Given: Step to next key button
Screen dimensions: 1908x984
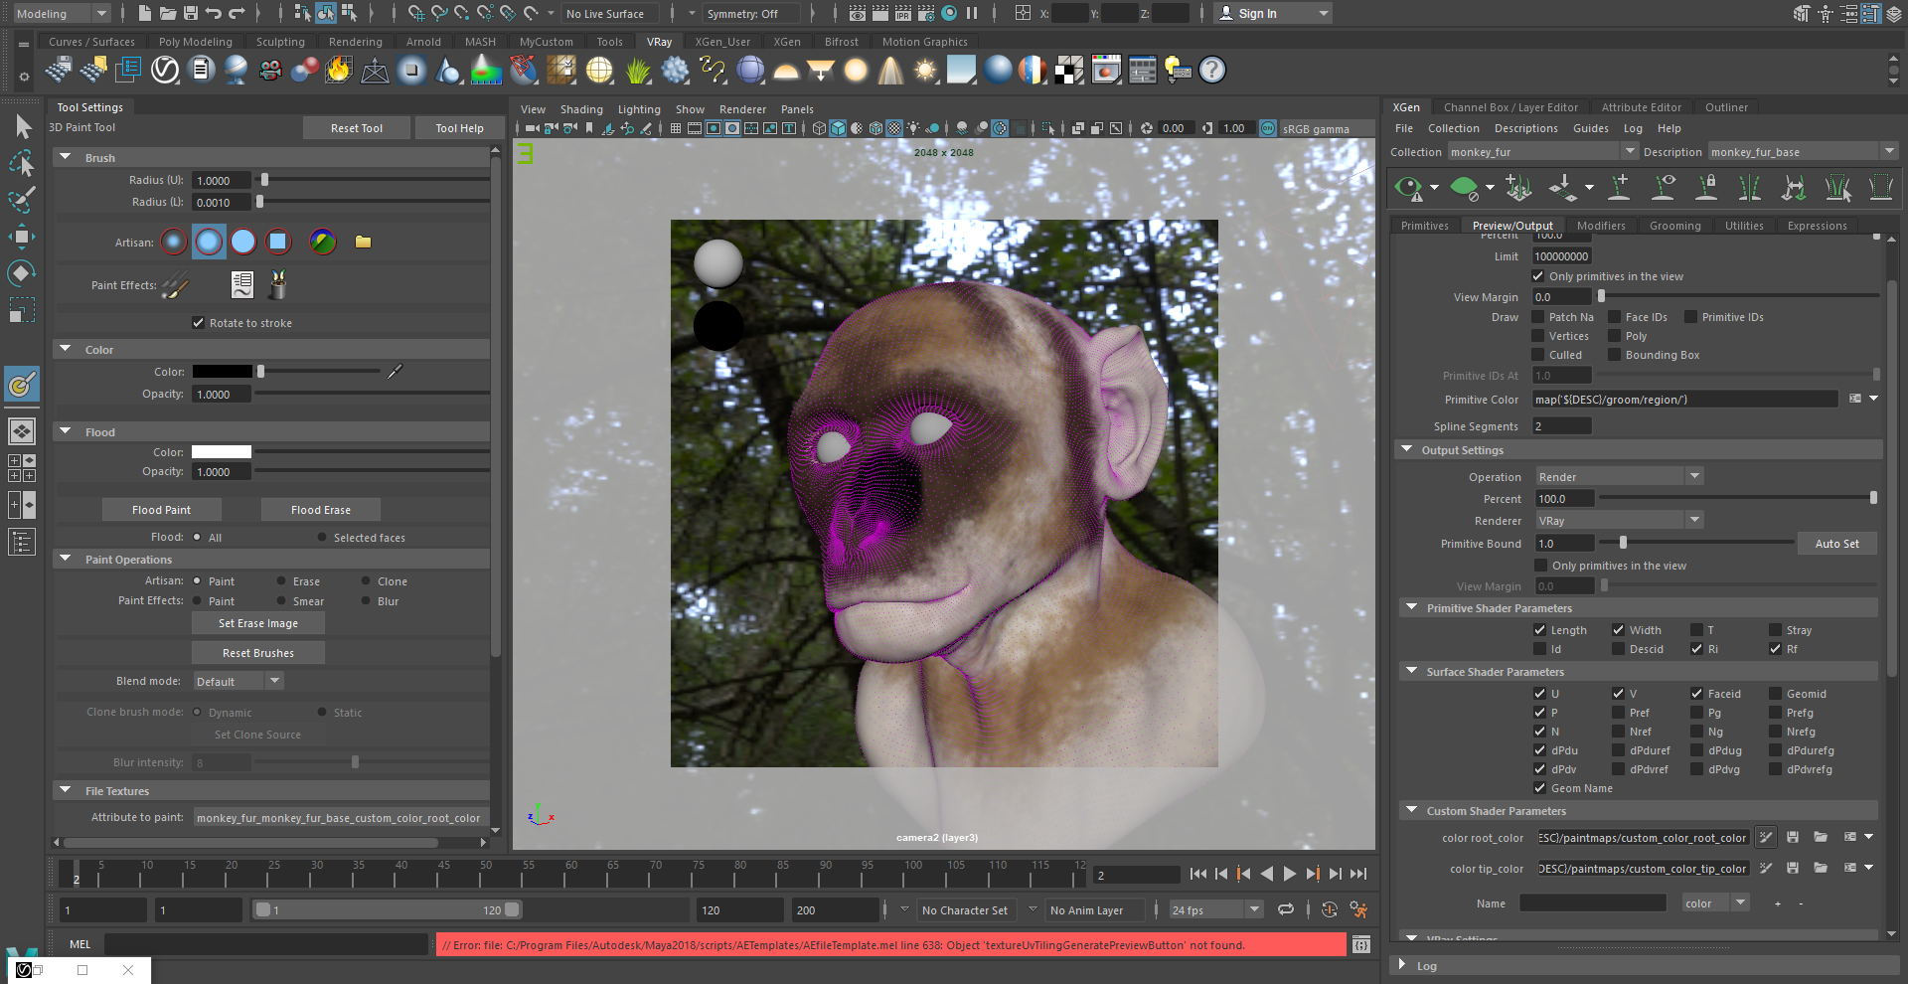Looking at the screenshot, I should click(x=1313, y=874).
